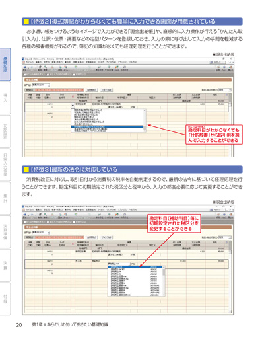This screenshot has width=264, height=337.
Task: Click the Excel export icon in the first screenshot's toolbar
Action: pyautogui.click(x=117, y=68)
